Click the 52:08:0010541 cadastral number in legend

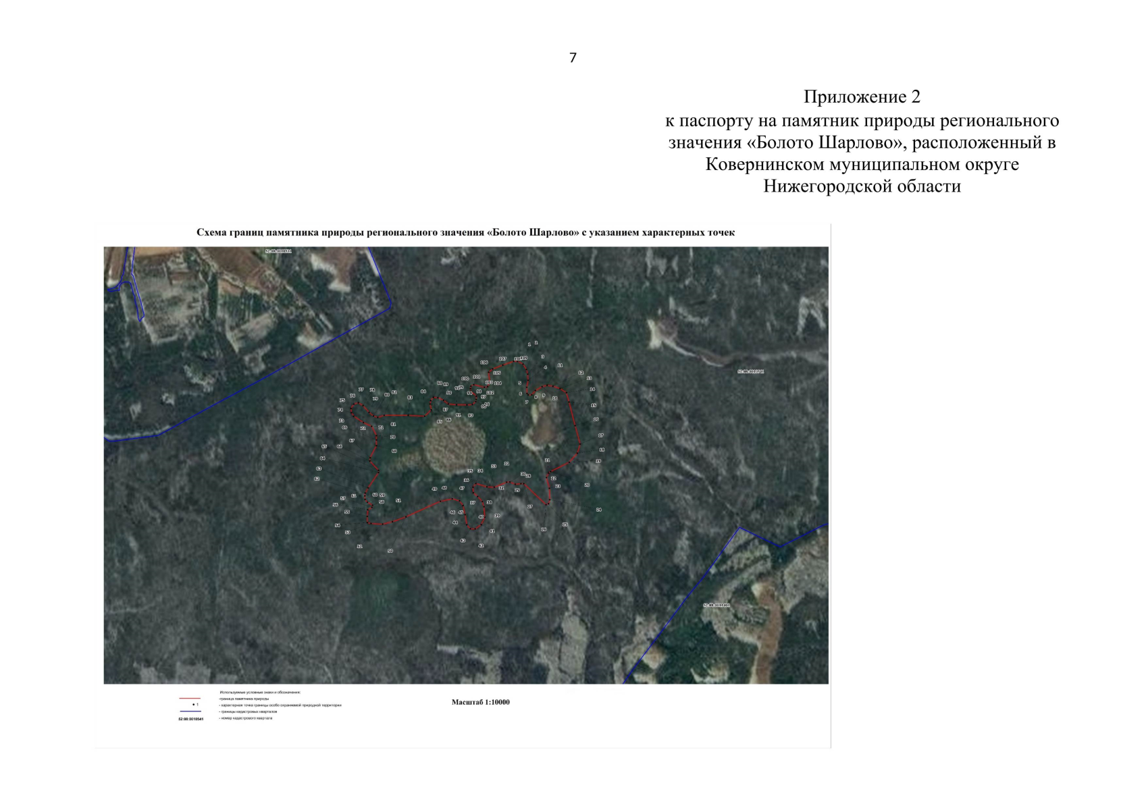[x=190, y=719]
